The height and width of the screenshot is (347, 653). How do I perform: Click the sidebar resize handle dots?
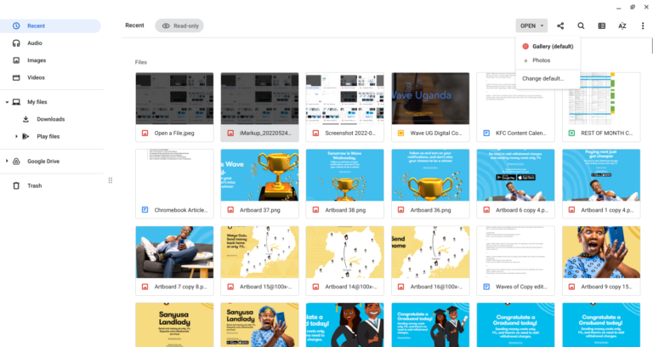coord(111,180)
